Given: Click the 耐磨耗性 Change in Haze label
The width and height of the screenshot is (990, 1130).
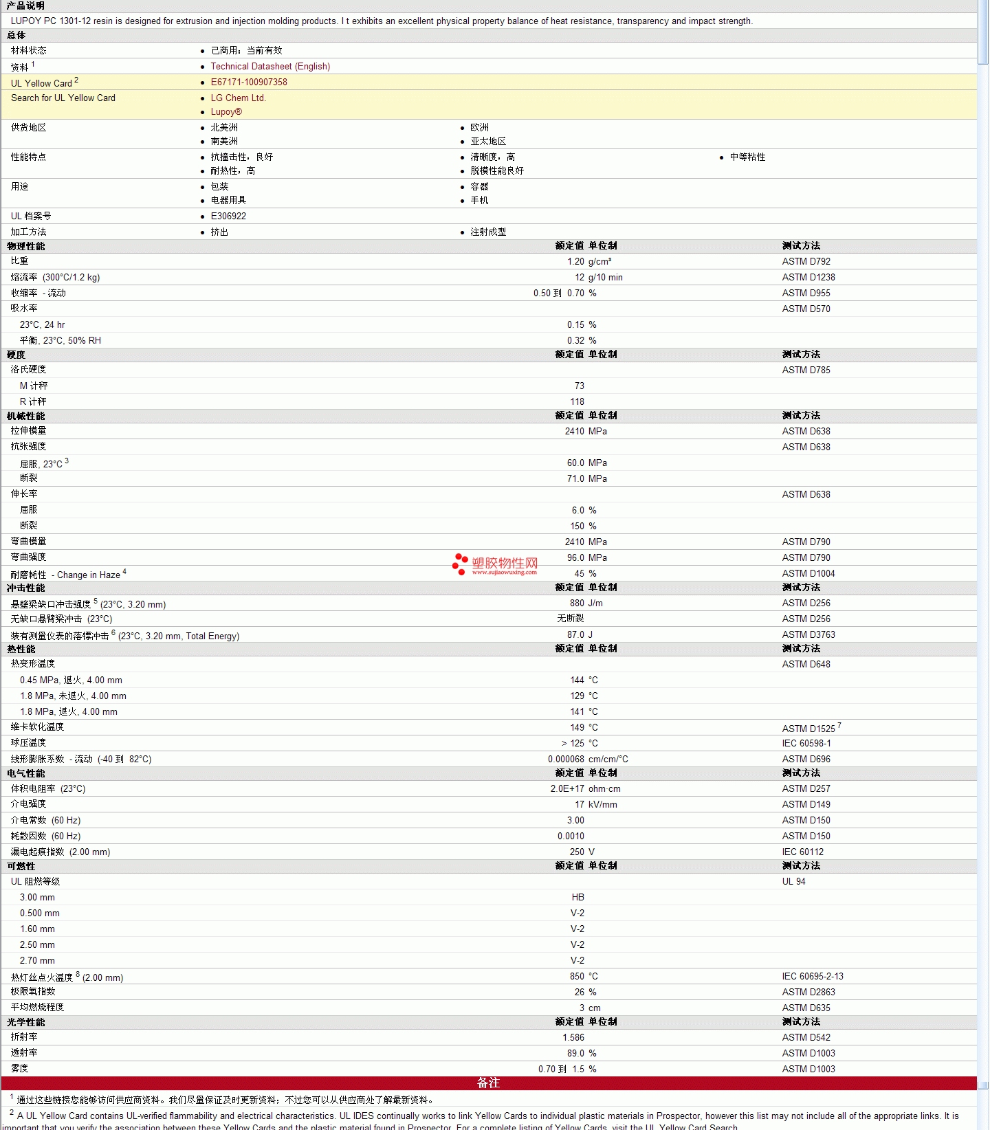Looking at the screenshot, I should tap(68, 575).
